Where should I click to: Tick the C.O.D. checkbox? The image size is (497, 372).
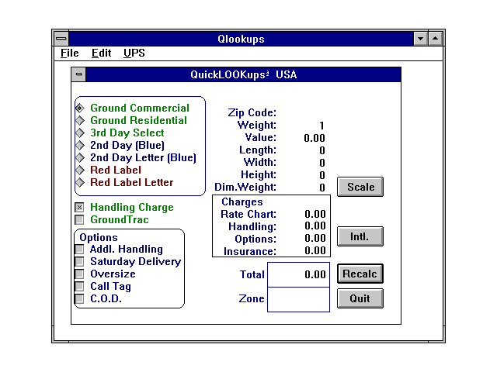79,299
